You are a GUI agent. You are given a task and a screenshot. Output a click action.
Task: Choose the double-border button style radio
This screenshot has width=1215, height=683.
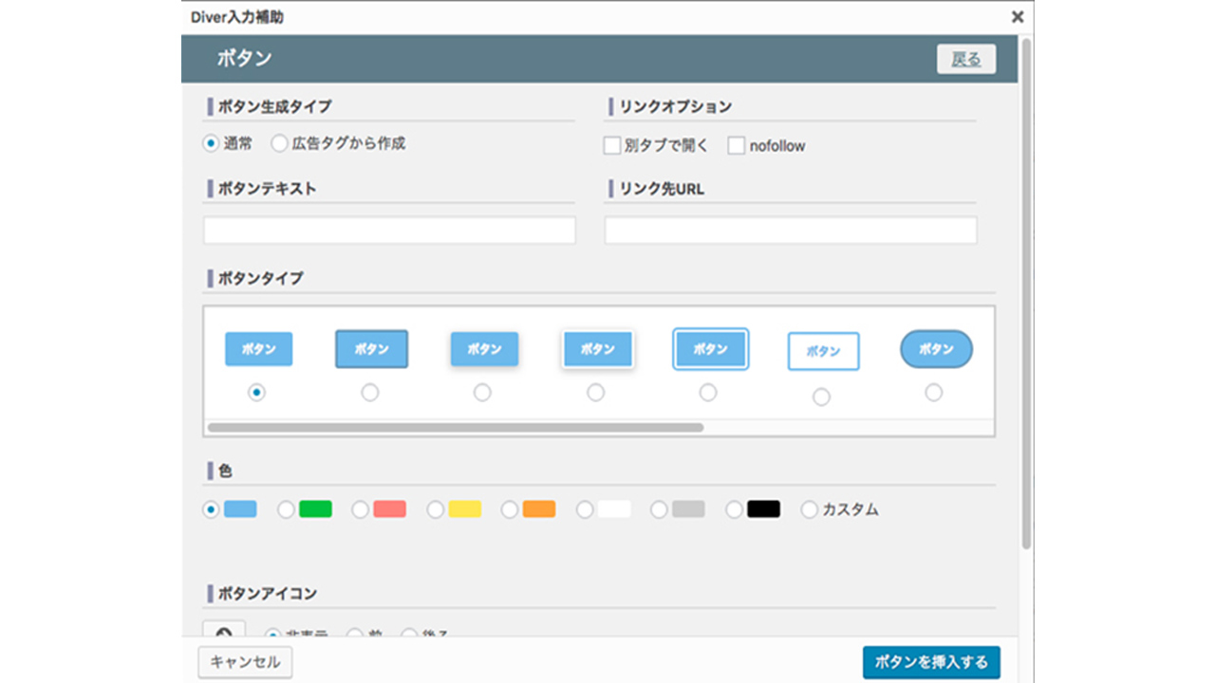[x=708, y=392]
